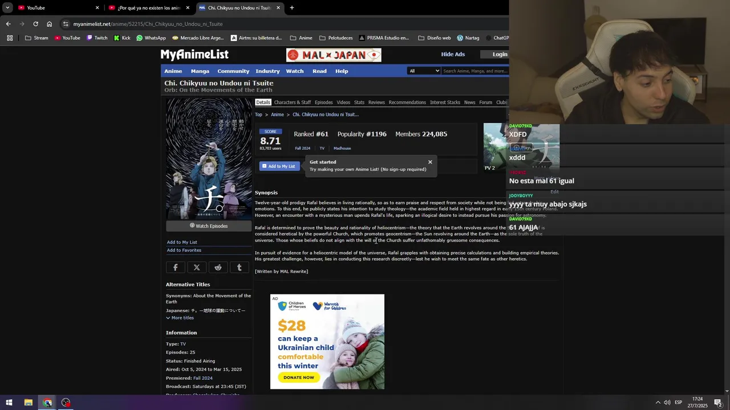The image size is (730, 410).
Task: Share the anime on Reddit
Action: [218, 267]
